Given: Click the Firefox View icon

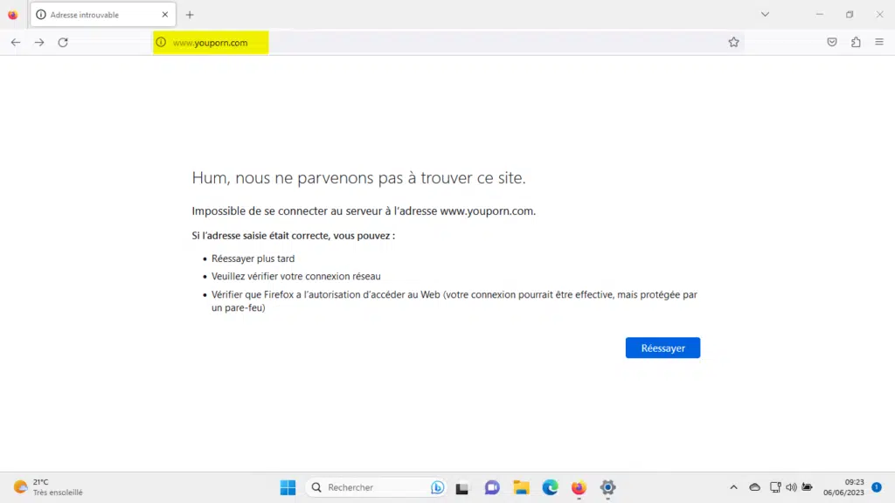Looking at the screenshot, I should (x=12, y=15).
